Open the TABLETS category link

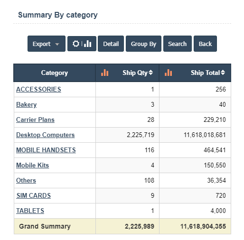point(30,211)
